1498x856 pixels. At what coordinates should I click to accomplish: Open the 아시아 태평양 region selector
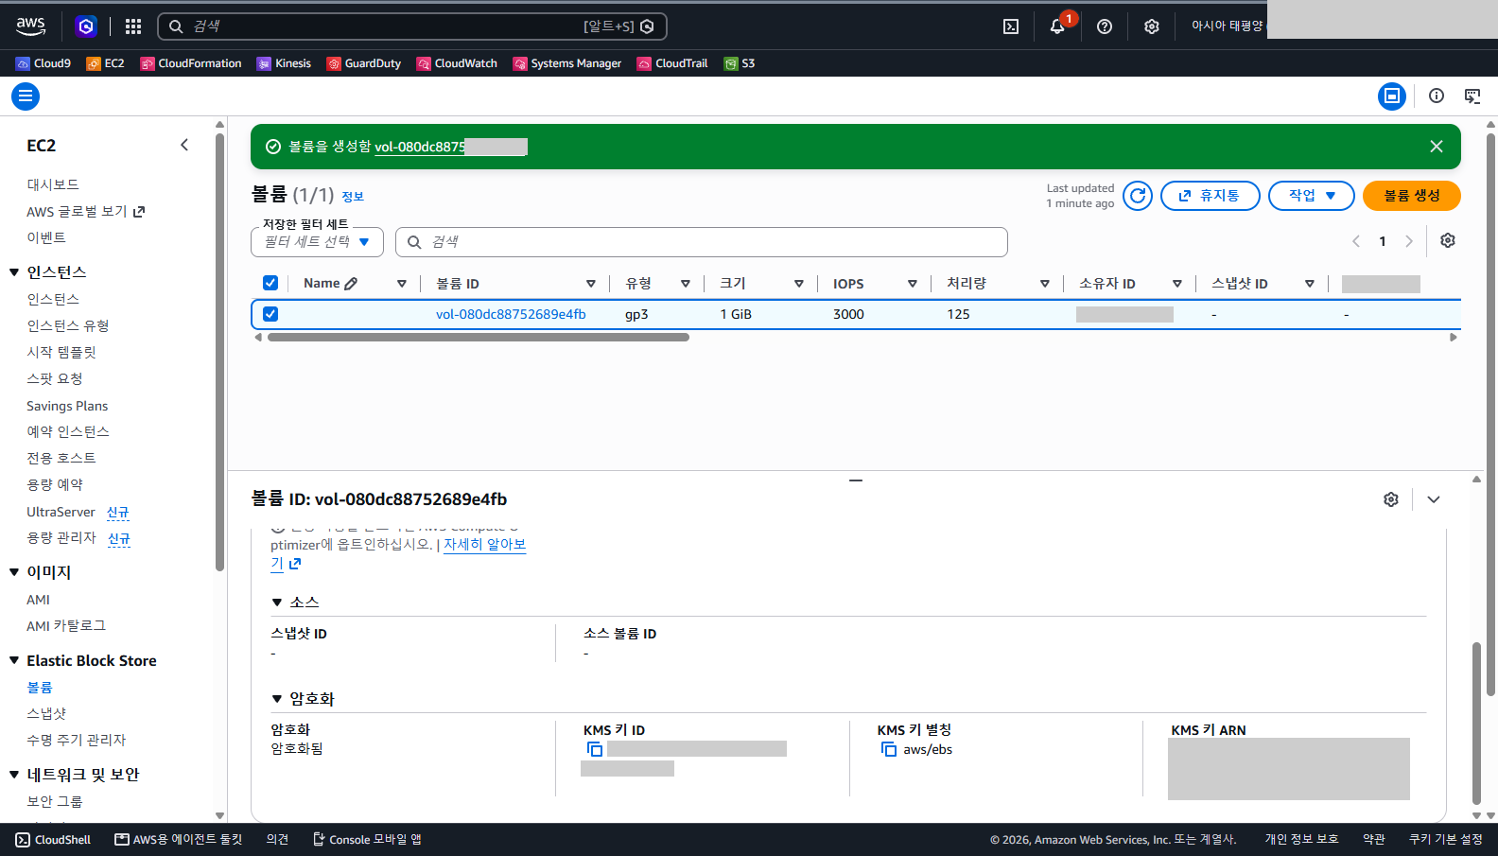pos(1227,26)
